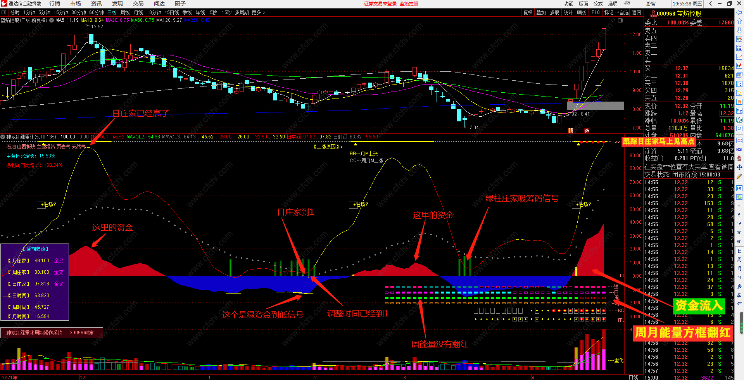
Task: Switch to the intraday line chart icon
Action: (x=739, y=57)
